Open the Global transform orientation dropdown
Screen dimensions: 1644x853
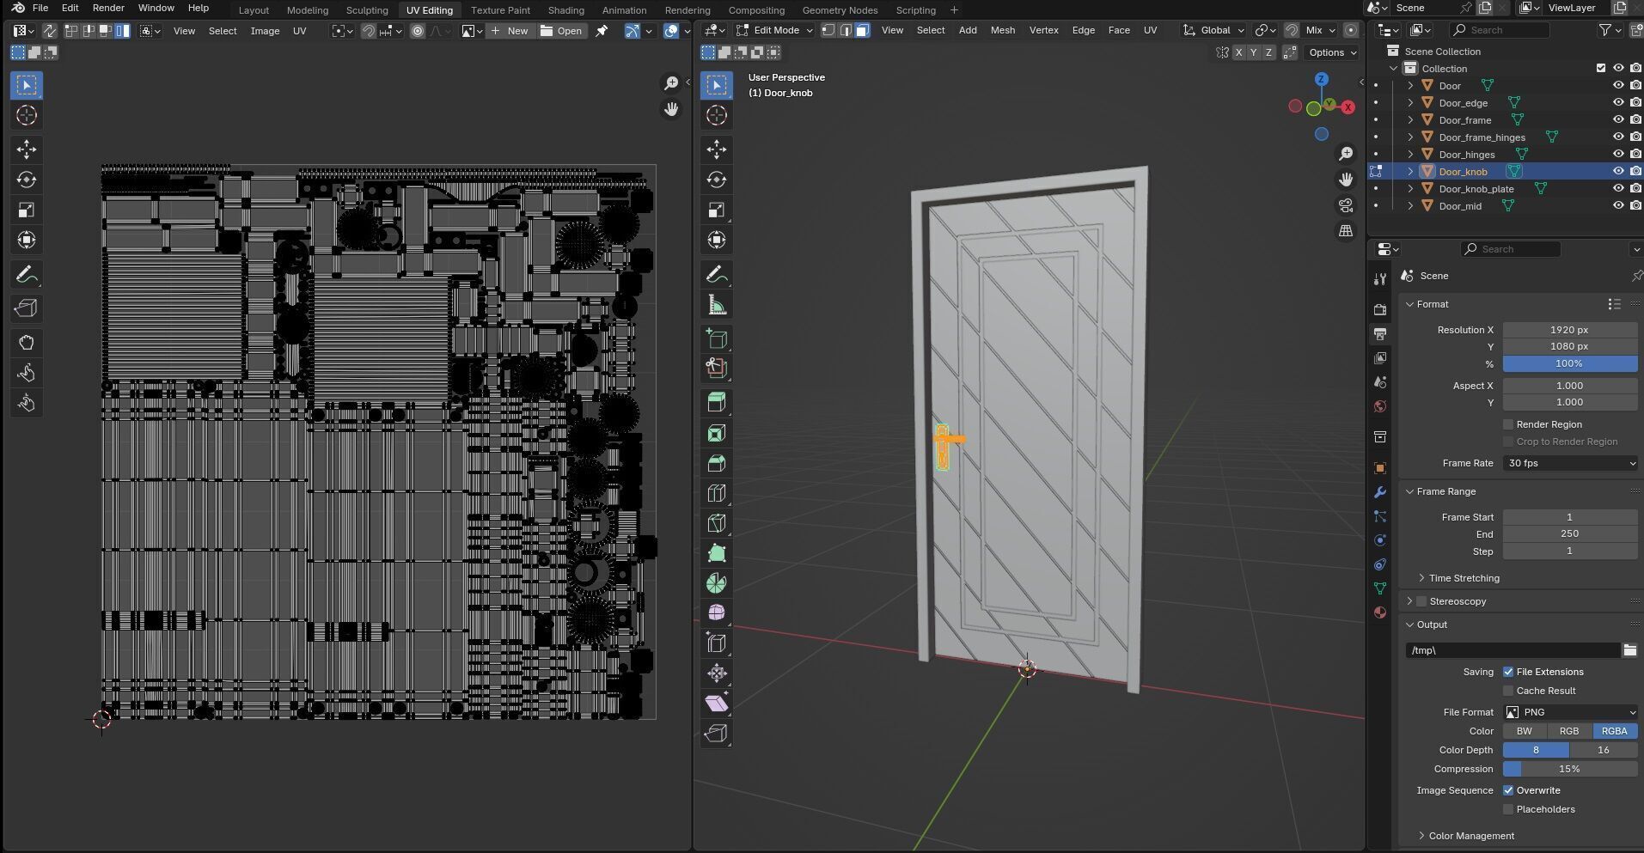pyautogui.click(x=1213, y=30)
